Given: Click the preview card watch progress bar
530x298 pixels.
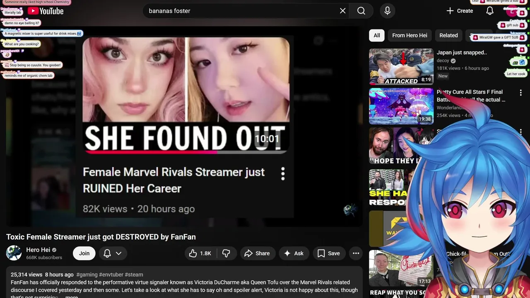Looking at the screenshot, I should coord(186,152).
